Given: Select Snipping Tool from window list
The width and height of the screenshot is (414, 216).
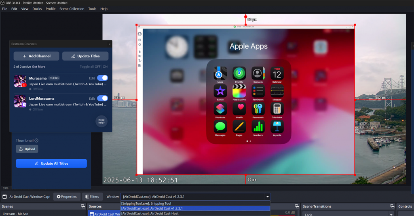Looking at the screenshot, I should [x=146, y=203].
